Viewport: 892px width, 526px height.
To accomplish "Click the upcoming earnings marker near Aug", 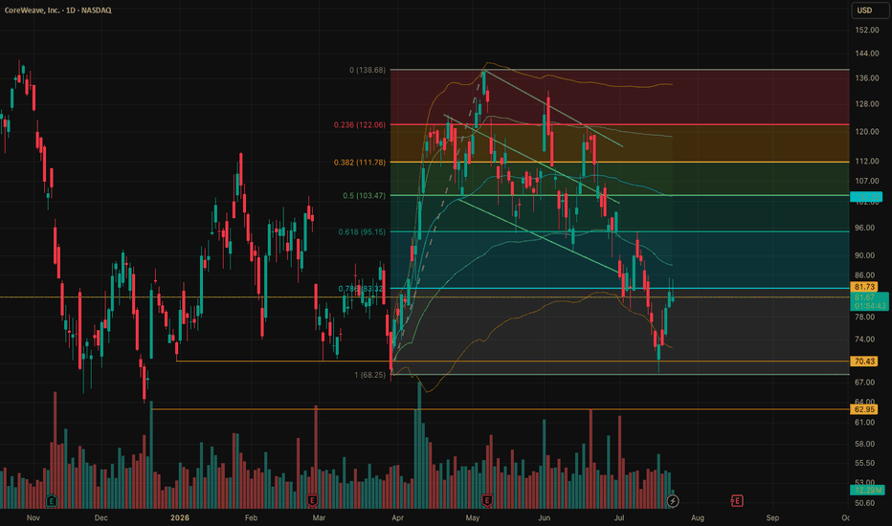I will pos(737,501).
